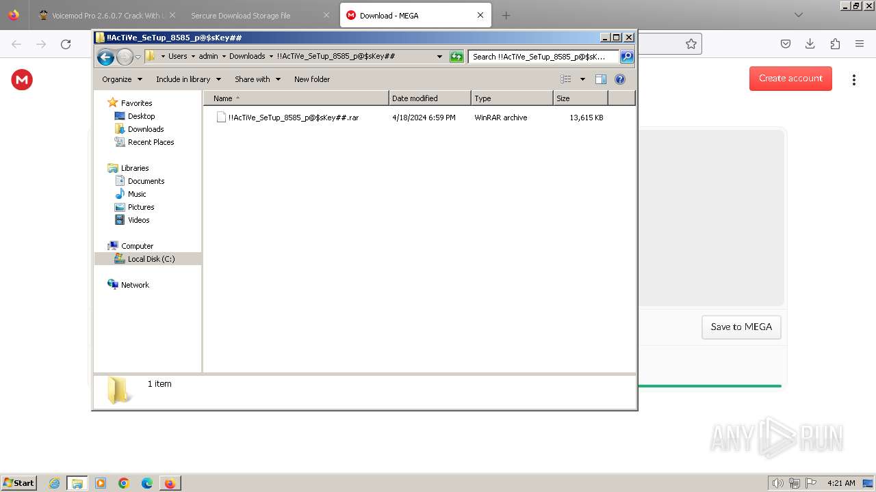The image size is (876, 492).
Task: Bookmark this page star icon
Action: [691, 44]
